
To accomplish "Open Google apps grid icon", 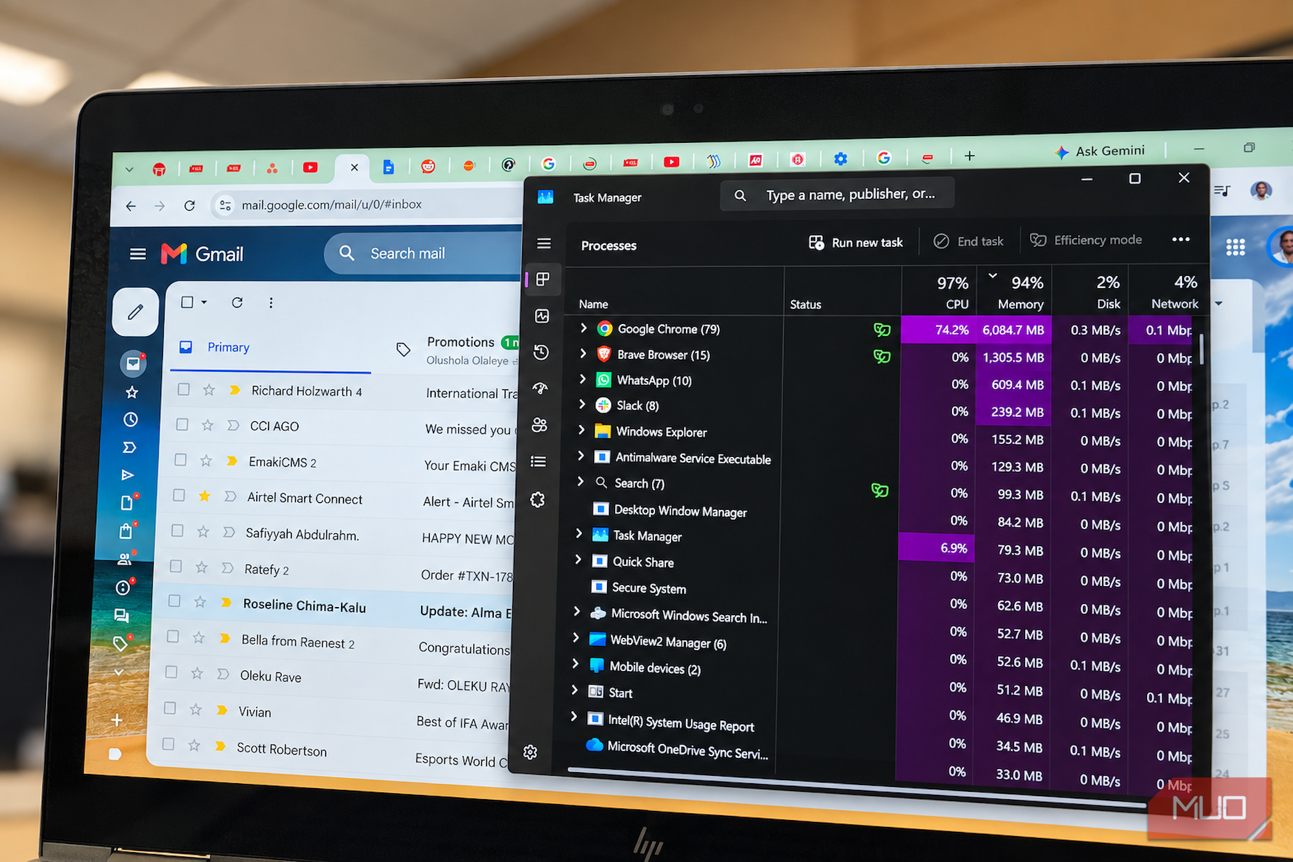I will point(1235,248).
